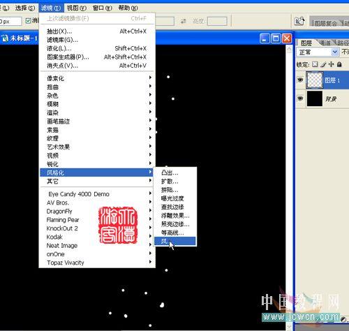Select the 图层 1 layer thumbnail
The width and height of the screenshot is (349, 331).
tap(315, 80)
